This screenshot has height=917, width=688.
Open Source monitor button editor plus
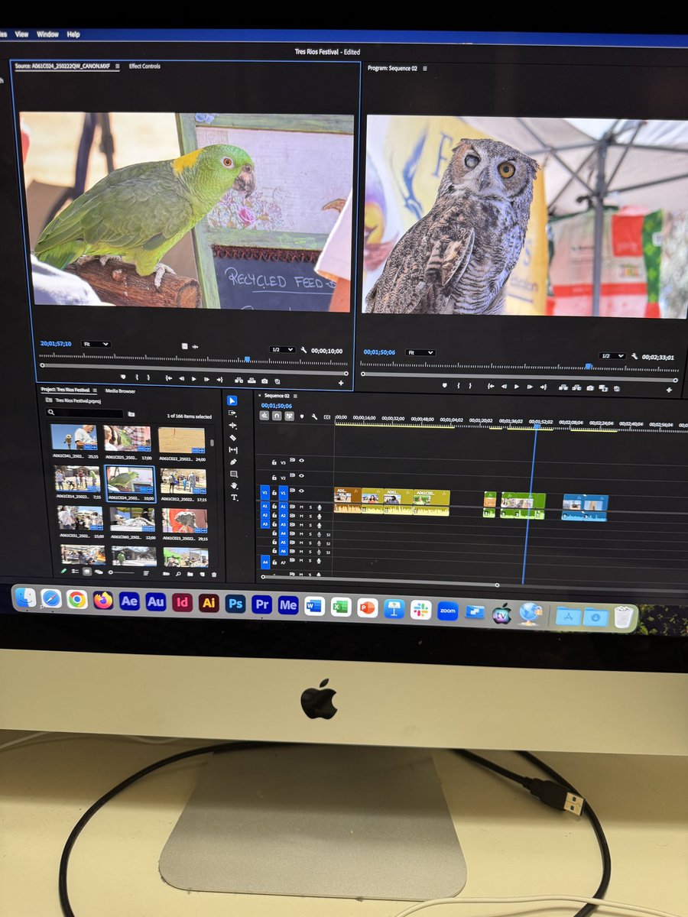341,383
